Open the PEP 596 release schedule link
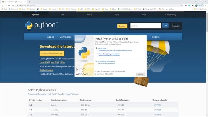The image size is (208, 117). click(157, 105)
